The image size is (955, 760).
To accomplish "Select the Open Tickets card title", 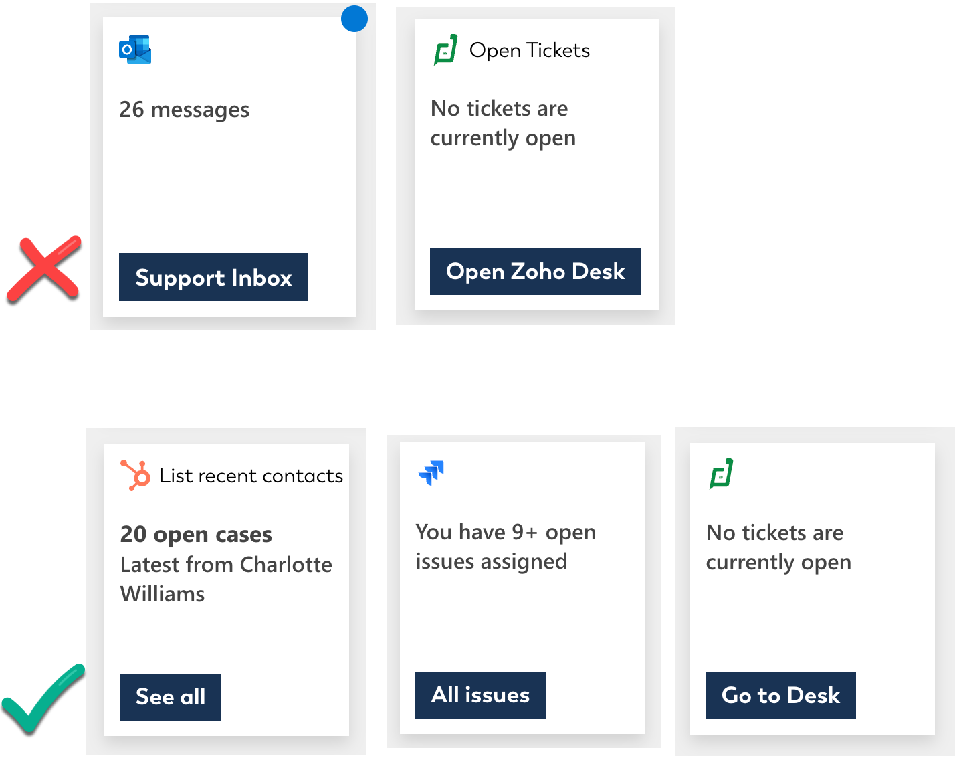I will tap(530, 50).
